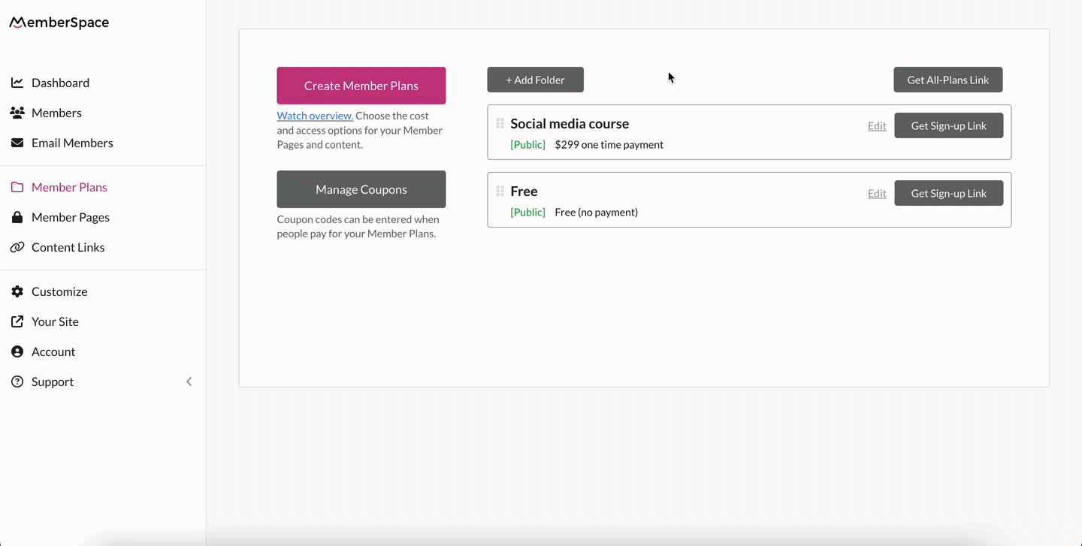Image resolution: width=1082 pixels, height=546 pixels.
Task: Get Sign-up Link for the Free plan
Action: 948,193
